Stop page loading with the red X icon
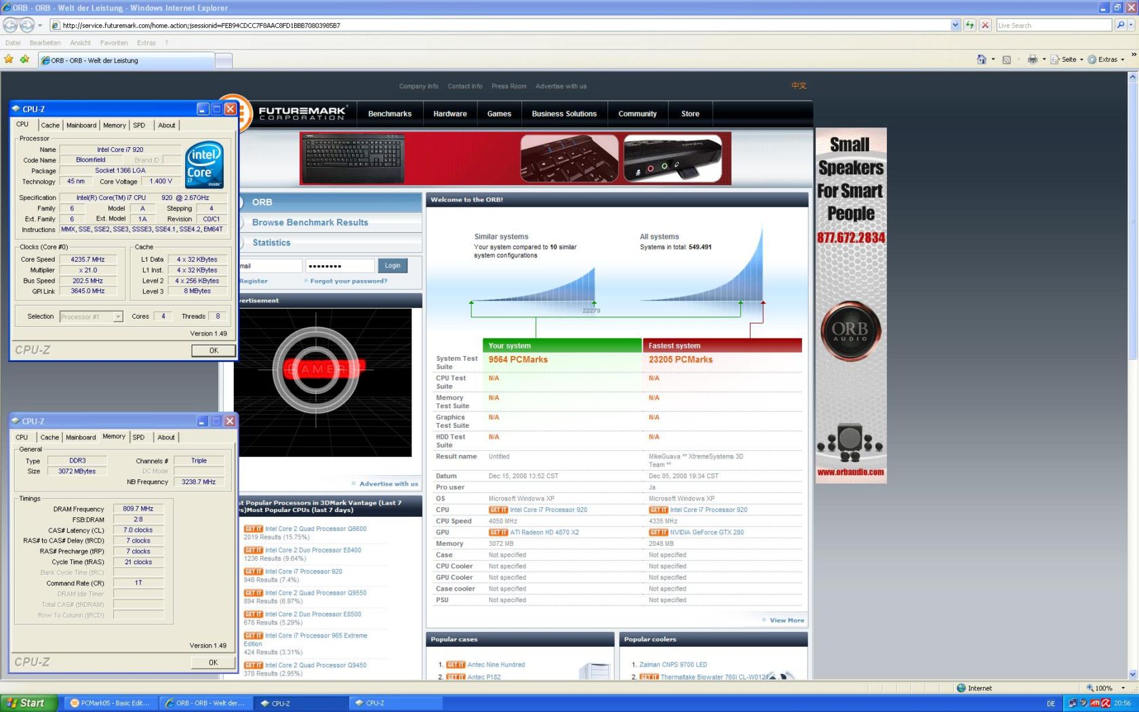The width and height of the screenshot is (1139, 712). click(985, 25)
